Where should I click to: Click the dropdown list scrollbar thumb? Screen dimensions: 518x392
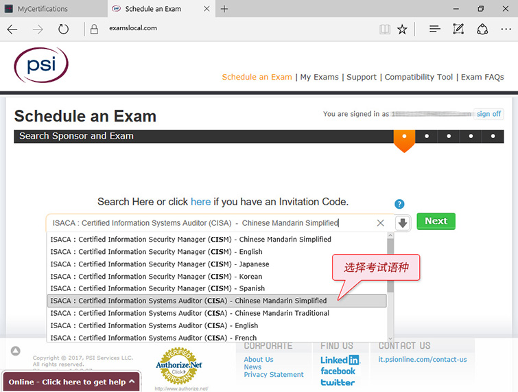[x=390, y=266]
